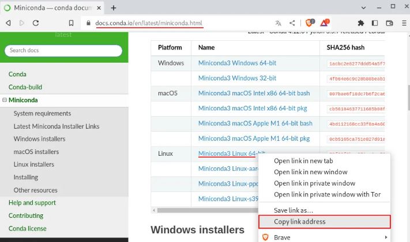Screen dimensions: 410x242
Task: Go to Windows installers sidebar entry
Action: [x=39, y=139]
